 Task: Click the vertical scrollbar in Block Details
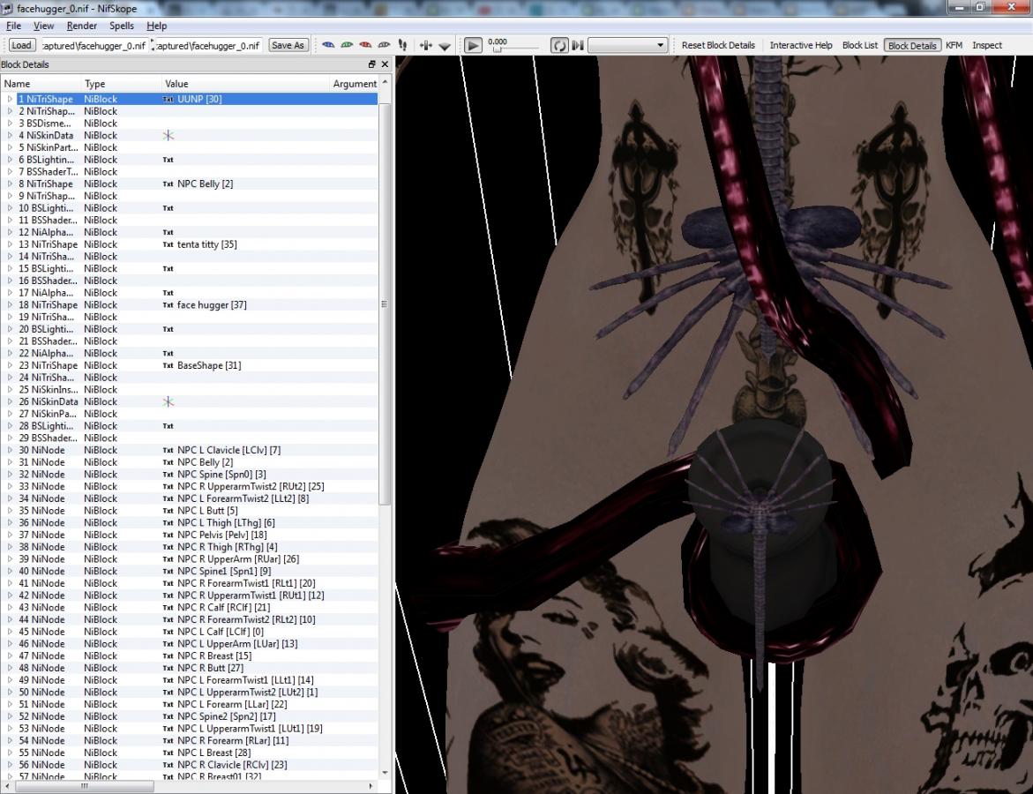click(385, 303)
